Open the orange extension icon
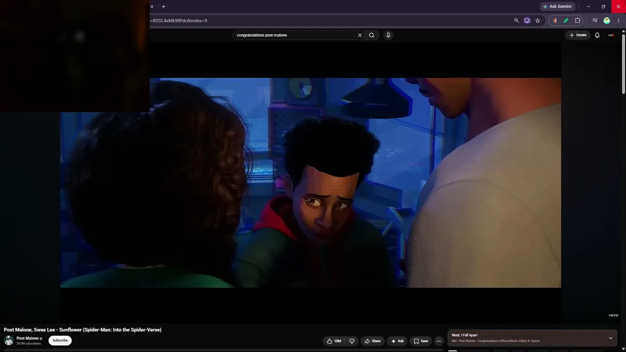The width and height of the screenshot is (626, 352). click(x=555, y=21)
